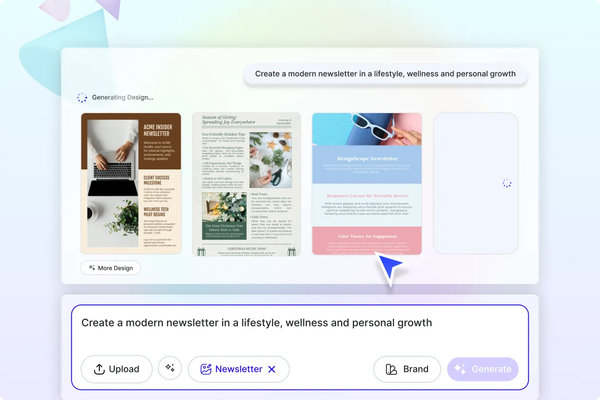Click the Generate button
600x400 pixels.
pyautogui.click(x=482, y=369)
